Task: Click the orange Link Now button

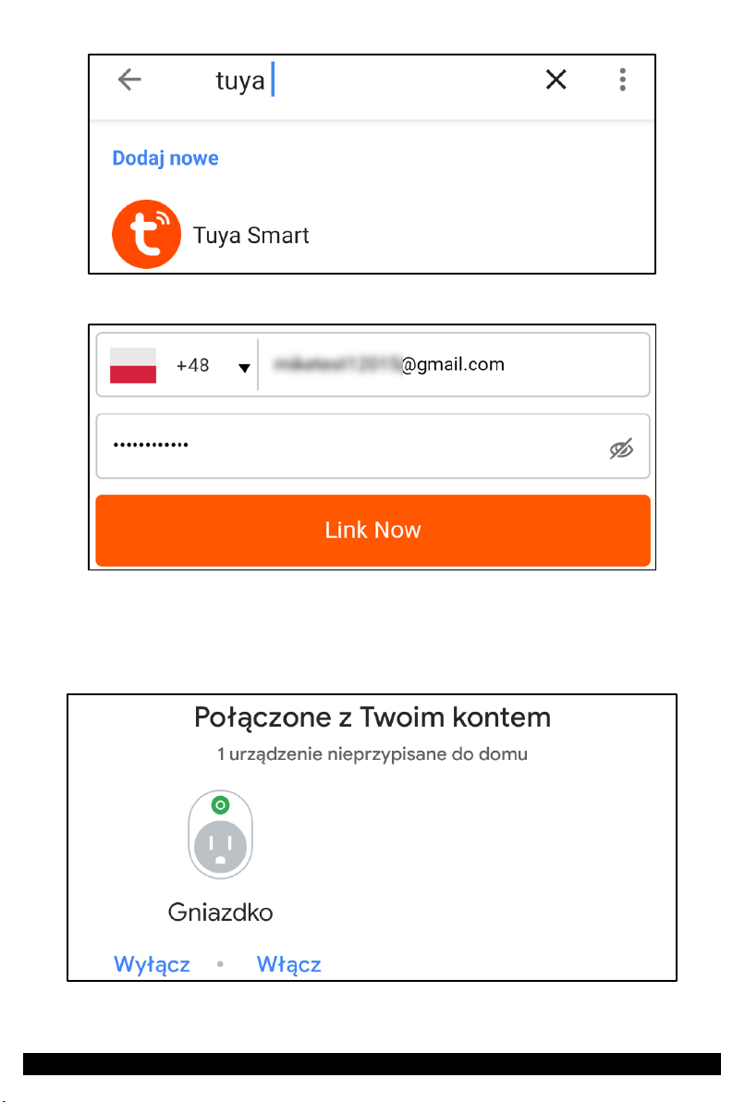Action: 372,530
